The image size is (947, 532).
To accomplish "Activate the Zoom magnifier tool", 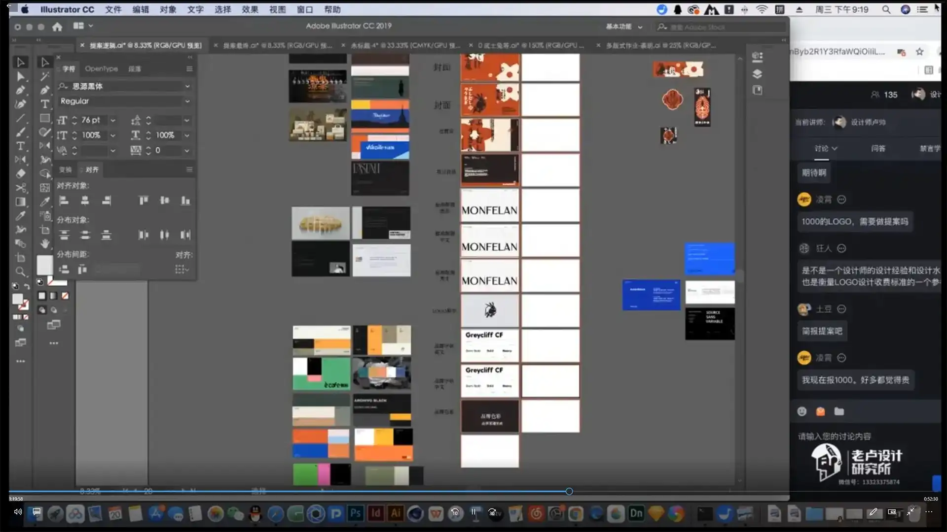I will click(20, 271).
